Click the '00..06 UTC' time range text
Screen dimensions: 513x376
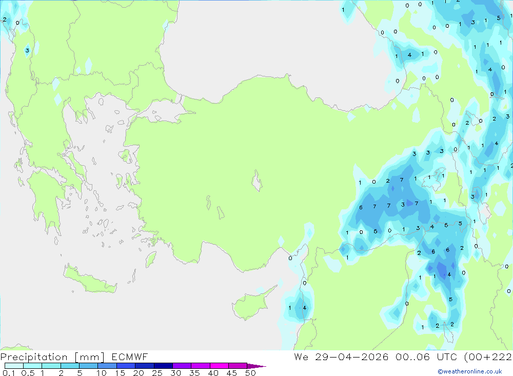coord(426,357)
